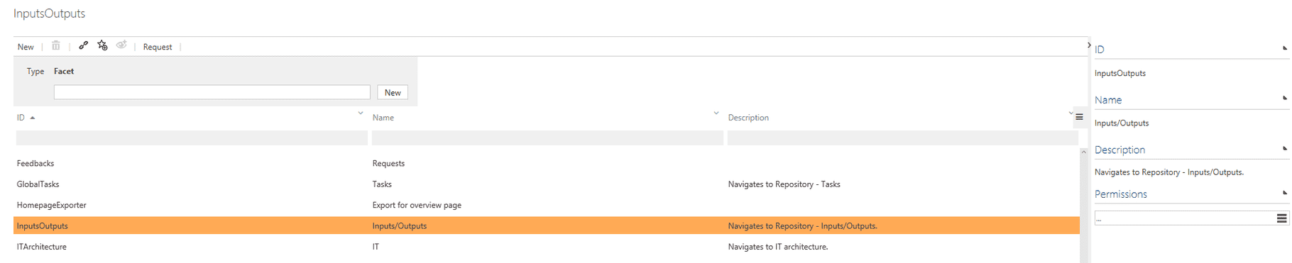Expand the Permissions section corner marker
Viewport: 1292px width, 263px height.
[1285, 192]
